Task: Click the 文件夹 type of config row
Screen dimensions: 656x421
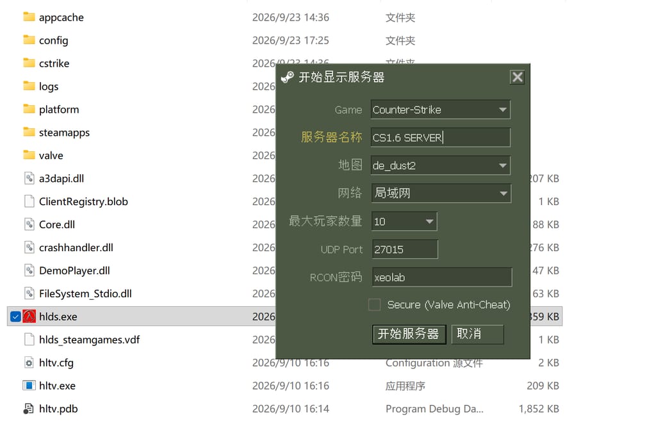Action: [x=400, y=40]
